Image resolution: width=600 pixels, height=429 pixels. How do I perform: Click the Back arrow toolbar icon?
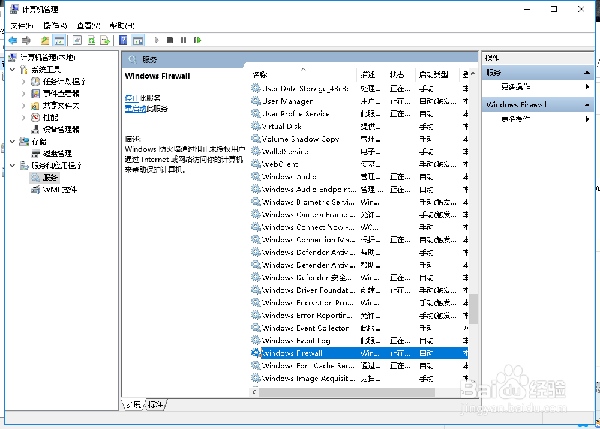coord(13,40)
